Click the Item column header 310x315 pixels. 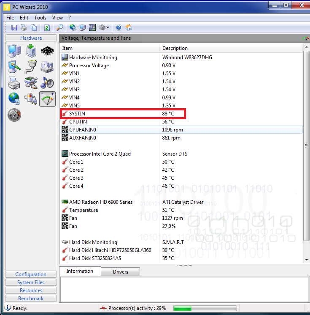pos(110,48)
